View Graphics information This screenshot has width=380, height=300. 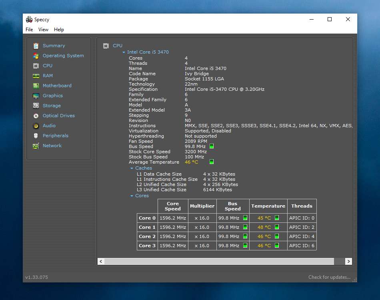(53, 96)
